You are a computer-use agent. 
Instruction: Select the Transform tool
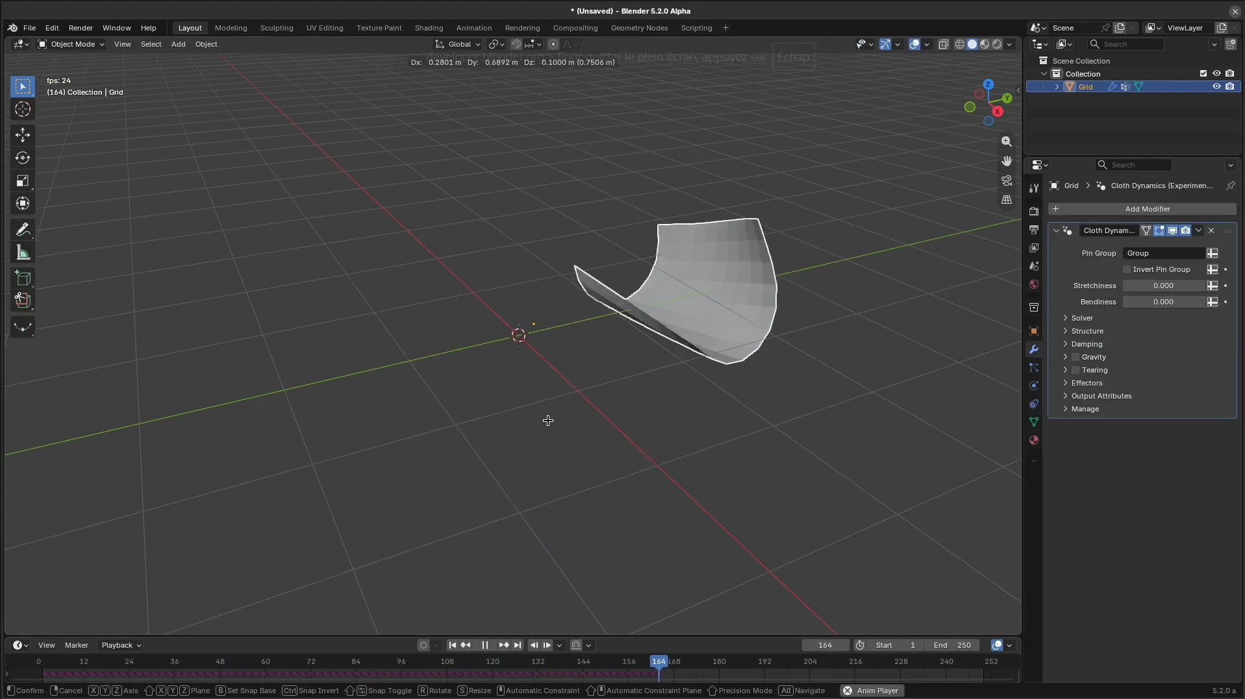(x=23, y=204)
